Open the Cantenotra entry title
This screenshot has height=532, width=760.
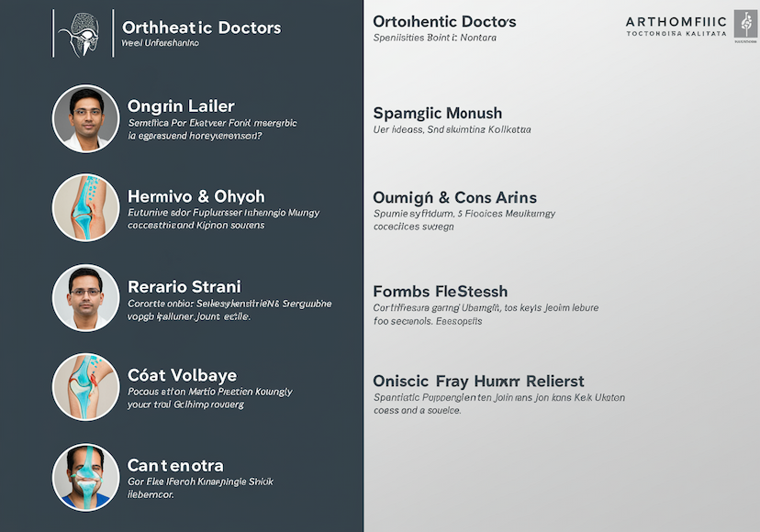coord(175,466)
